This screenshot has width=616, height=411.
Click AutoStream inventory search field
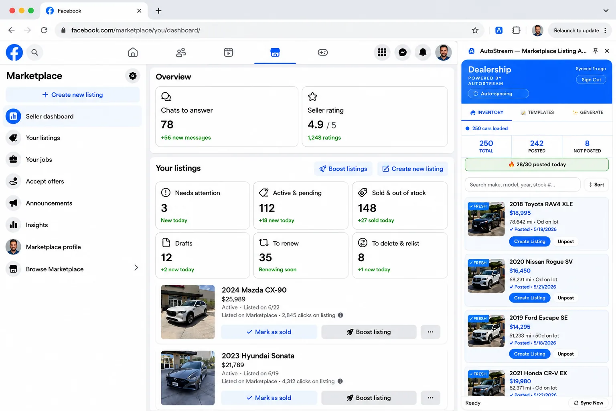coord(523,185)
